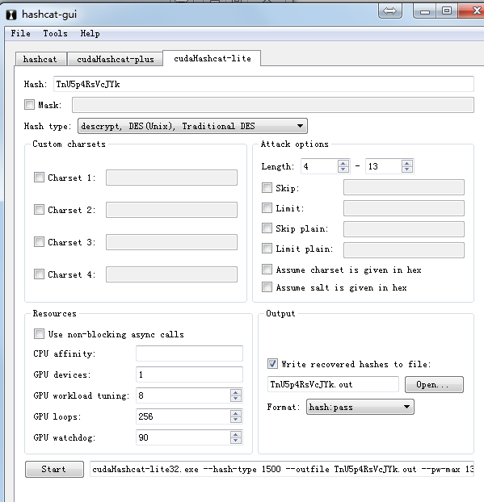Enable the Mask checkbox

click(29, 105)
